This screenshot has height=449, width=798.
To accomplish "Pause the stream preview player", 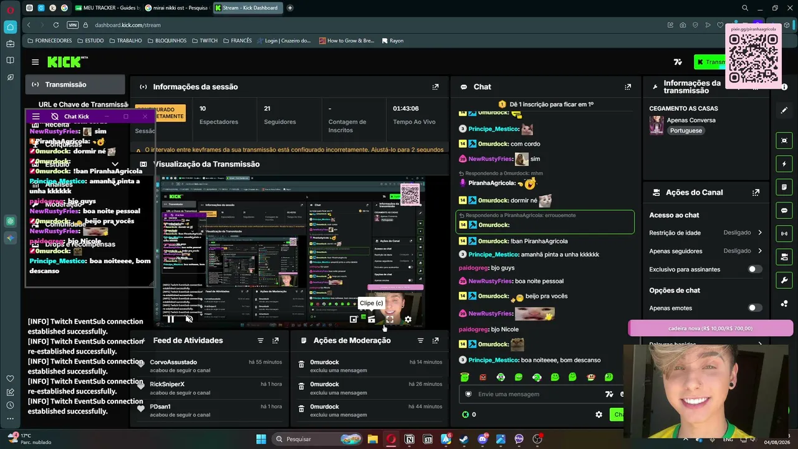I will pos(171,319).
